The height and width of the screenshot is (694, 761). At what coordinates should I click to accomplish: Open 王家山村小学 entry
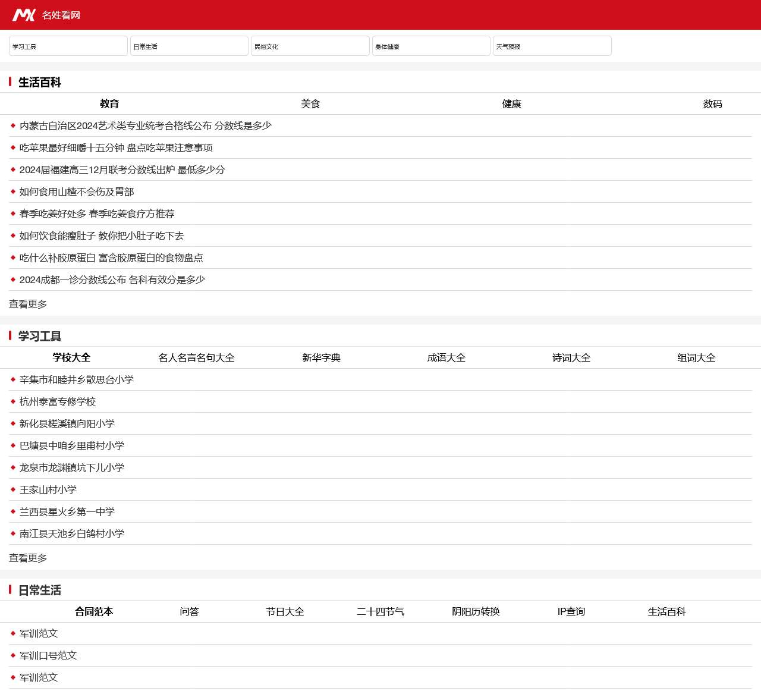click(x=48, y=489)
